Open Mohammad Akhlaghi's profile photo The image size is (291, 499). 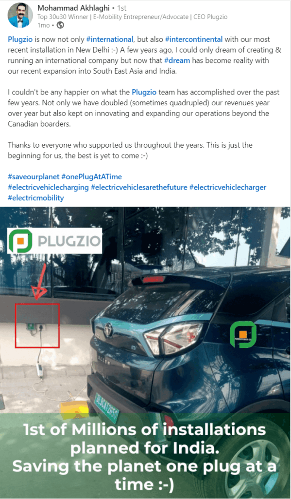coord(19,15)
